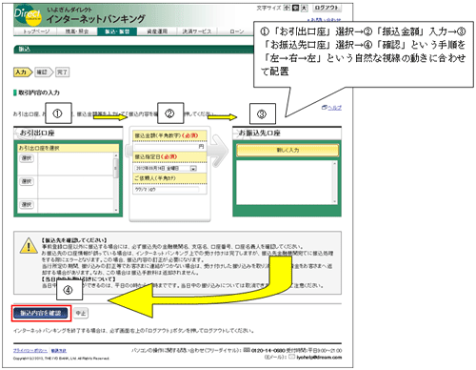The image size is (476, 370).
Task: Click the 完了 step indicator
Action: (x=62, y=72)
